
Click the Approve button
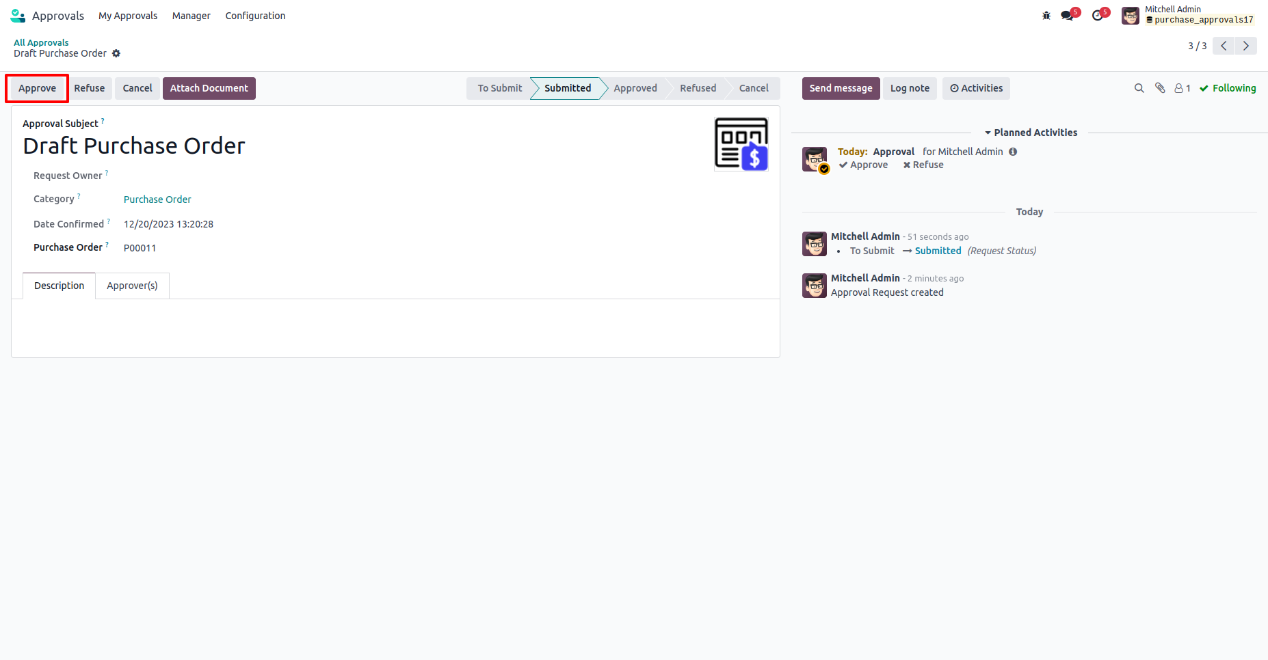click(37, 88)
